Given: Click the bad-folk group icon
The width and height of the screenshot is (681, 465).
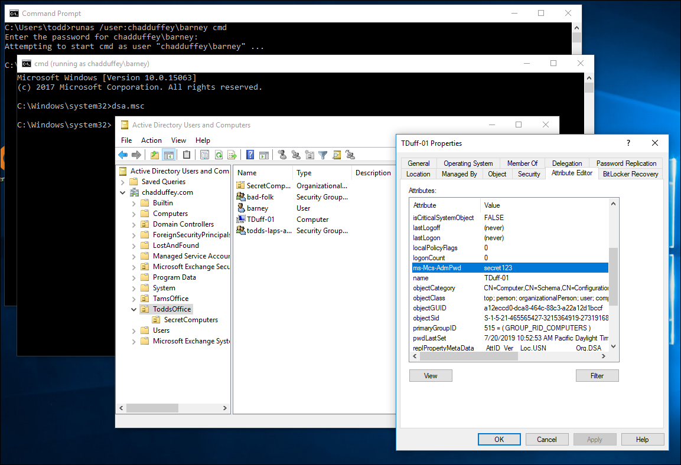Looking at the screenshot, I should pos(240,197).
